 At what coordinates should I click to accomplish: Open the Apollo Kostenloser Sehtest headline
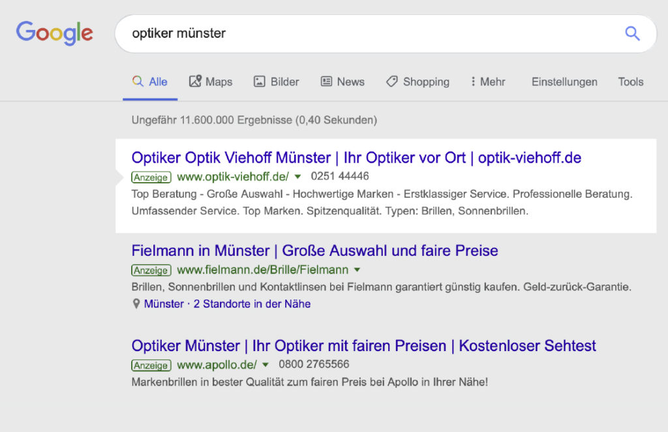click(x=363, y=346)
